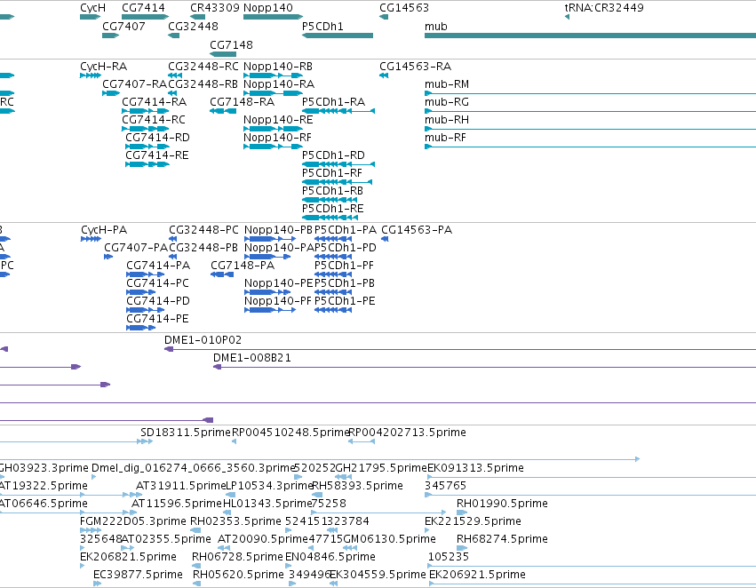Image resolution: width=756 pixels, height=588 pixels.
Task: Select the mub-RH transcript label
Action: point(447,120)
